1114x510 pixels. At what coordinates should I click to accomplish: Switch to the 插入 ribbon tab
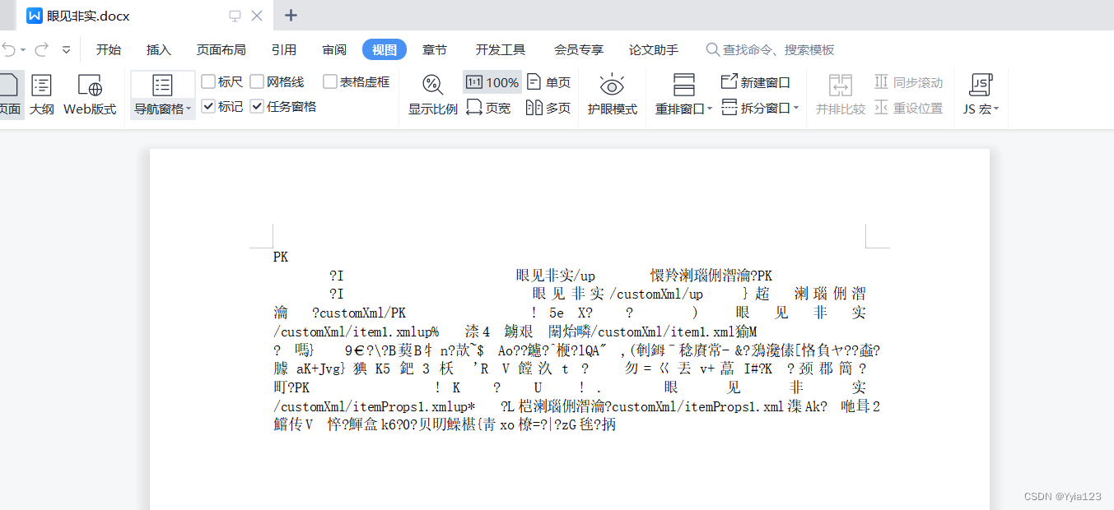coord(158,49)
